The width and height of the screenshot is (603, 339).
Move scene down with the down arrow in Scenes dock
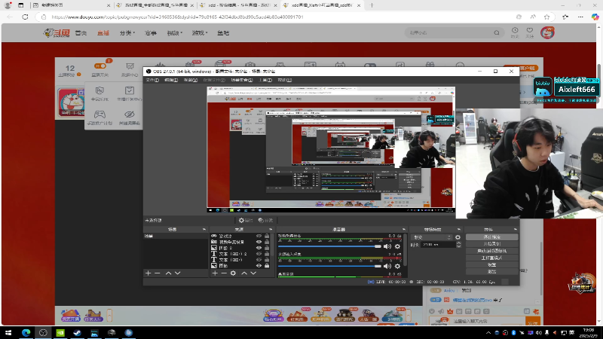point(177,273)
